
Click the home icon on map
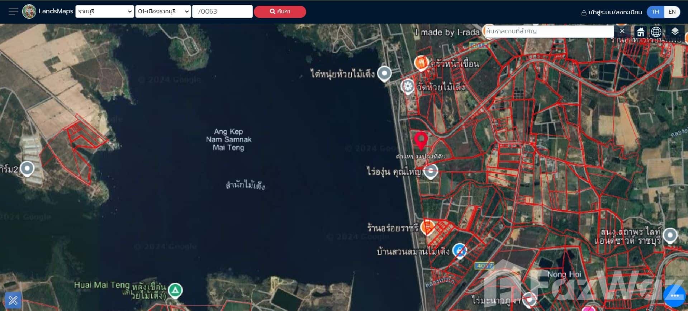(x=640, y=32)
